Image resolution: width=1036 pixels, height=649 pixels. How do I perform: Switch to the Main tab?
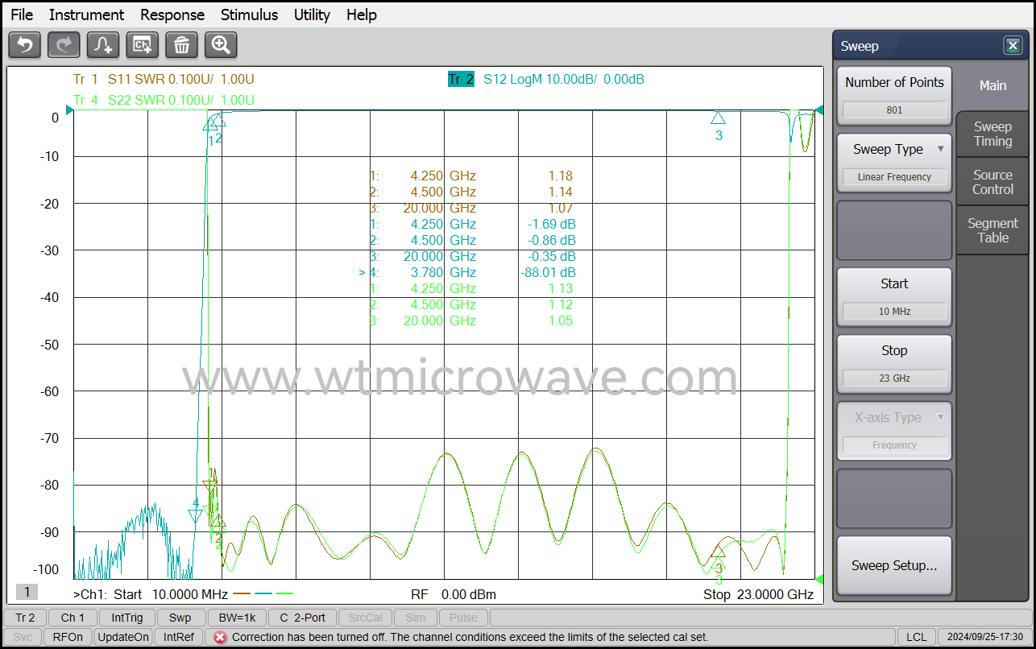coord(992,85)
